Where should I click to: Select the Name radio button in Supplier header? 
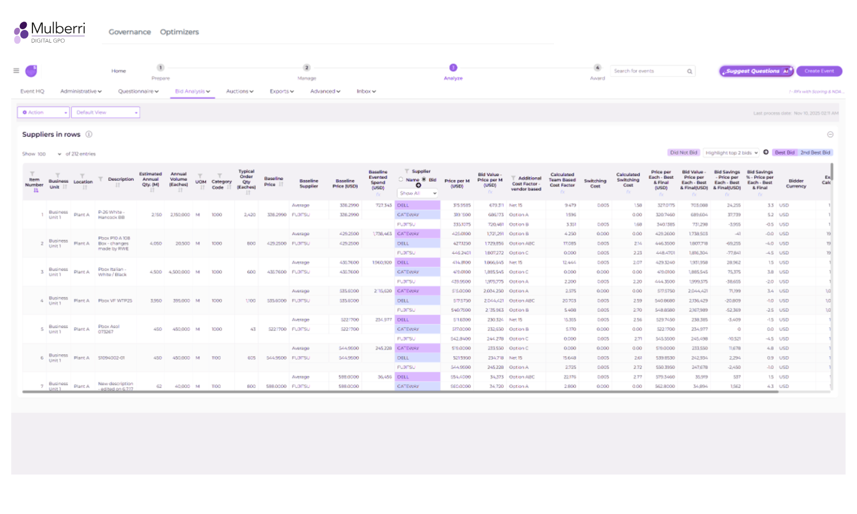[400, 179]
